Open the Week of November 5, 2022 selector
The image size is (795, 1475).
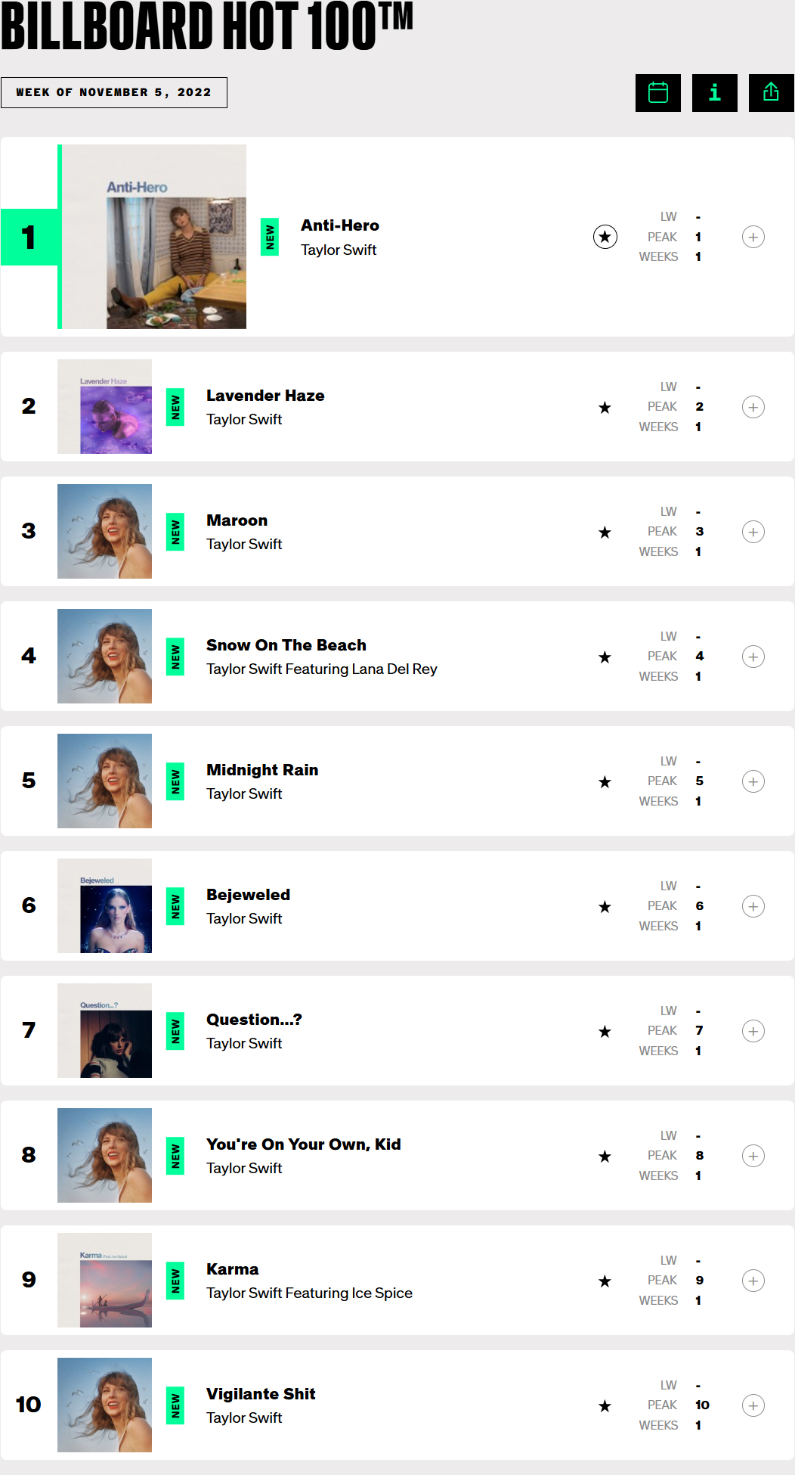coord(113,92)
